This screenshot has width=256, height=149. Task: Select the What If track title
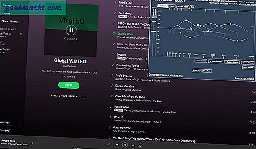[118, 117]
